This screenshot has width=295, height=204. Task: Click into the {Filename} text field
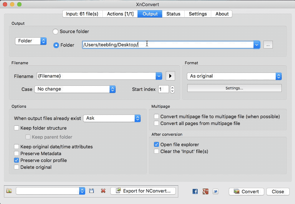click(96, 76)
